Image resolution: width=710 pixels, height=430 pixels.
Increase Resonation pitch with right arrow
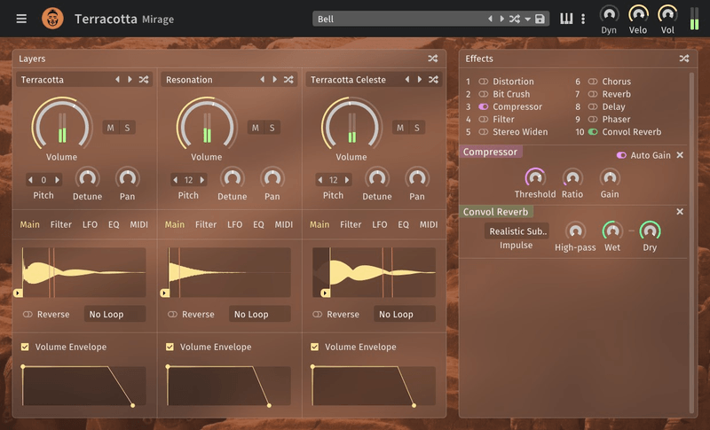tap(202, 180)
